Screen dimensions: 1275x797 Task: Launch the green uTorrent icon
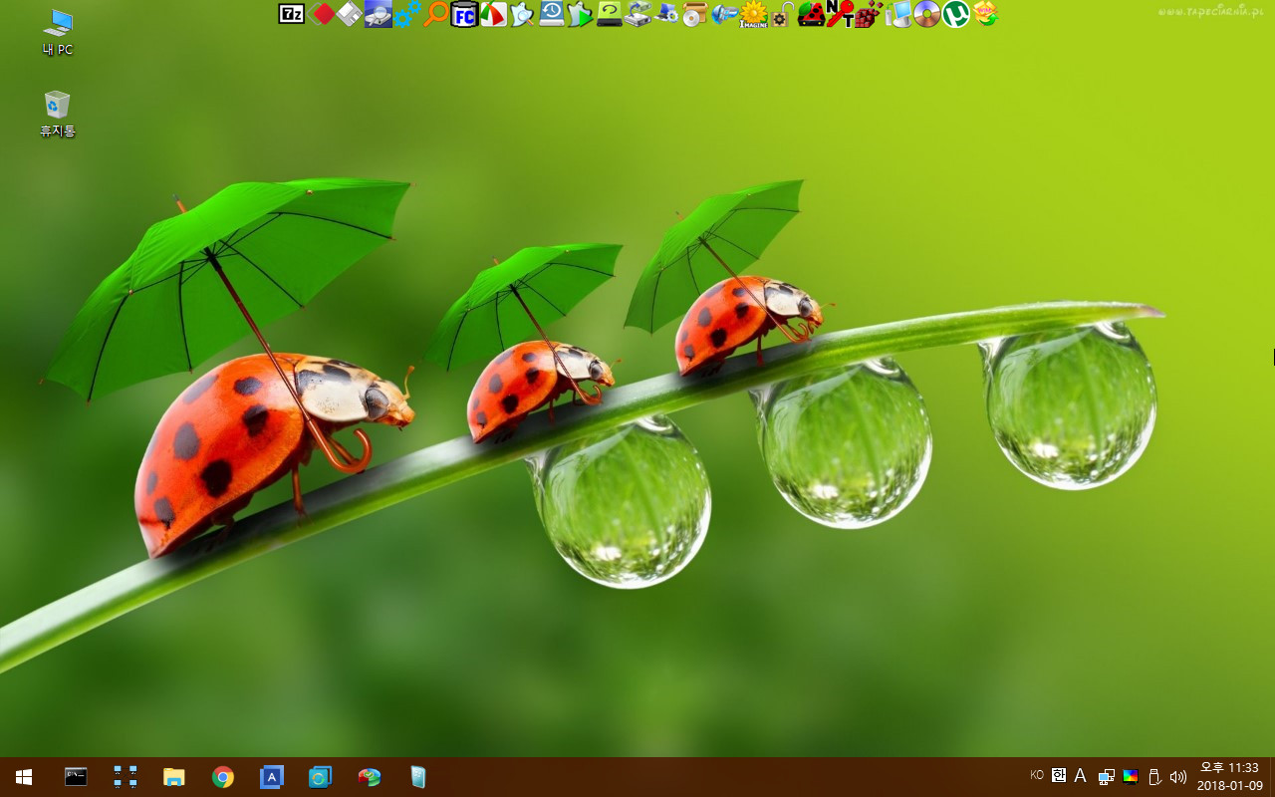956,14
